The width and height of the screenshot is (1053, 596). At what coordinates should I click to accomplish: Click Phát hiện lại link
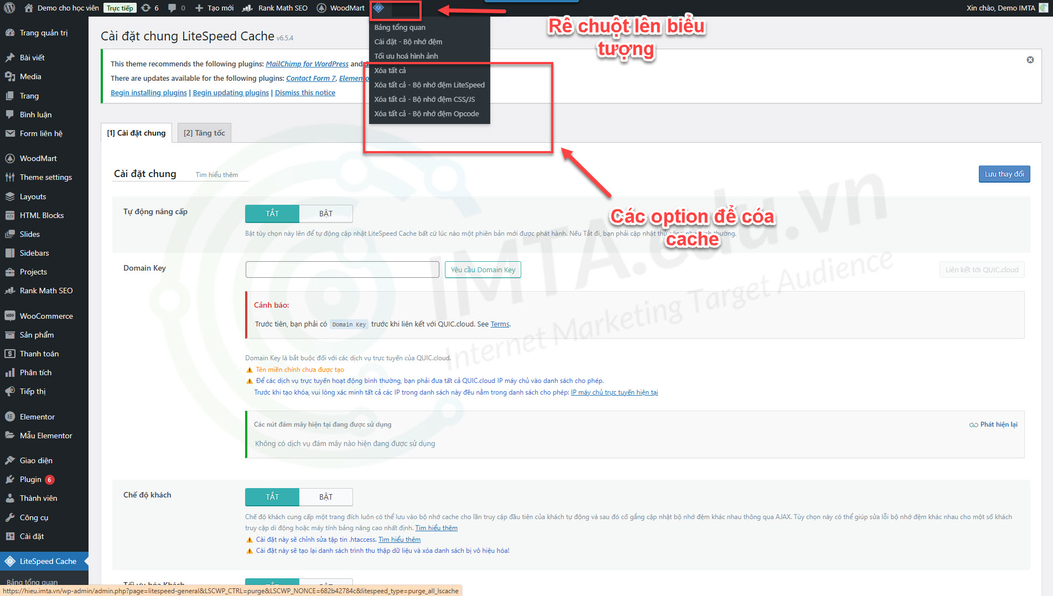coord(994,424)
